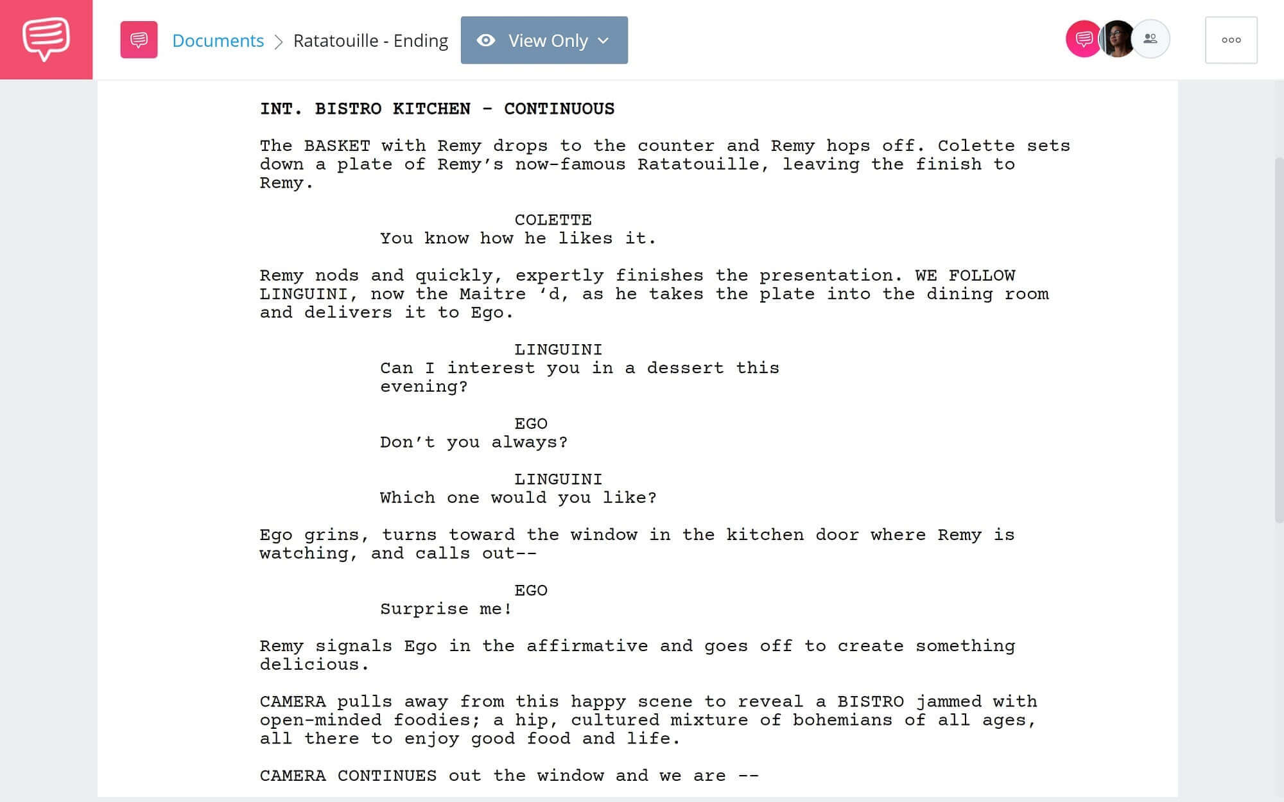Click the chat bubble app icon
The height and width of the screenshot is (802, 1284).
46,40
